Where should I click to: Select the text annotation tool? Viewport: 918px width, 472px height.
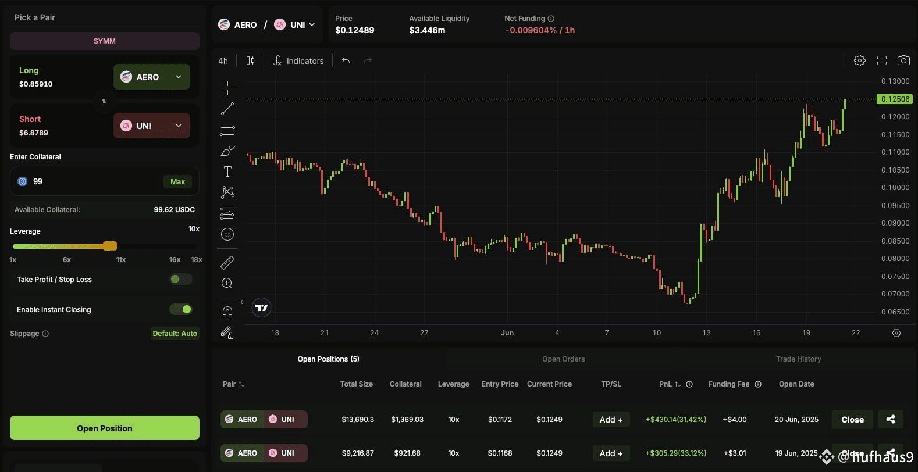point(227,171)
